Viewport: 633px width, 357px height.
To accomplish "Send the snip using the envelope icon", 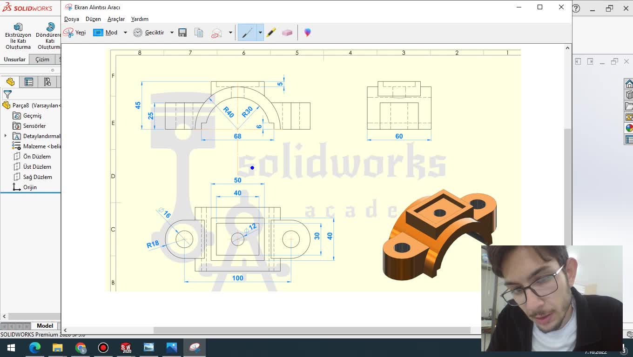I will click(216, 33).
